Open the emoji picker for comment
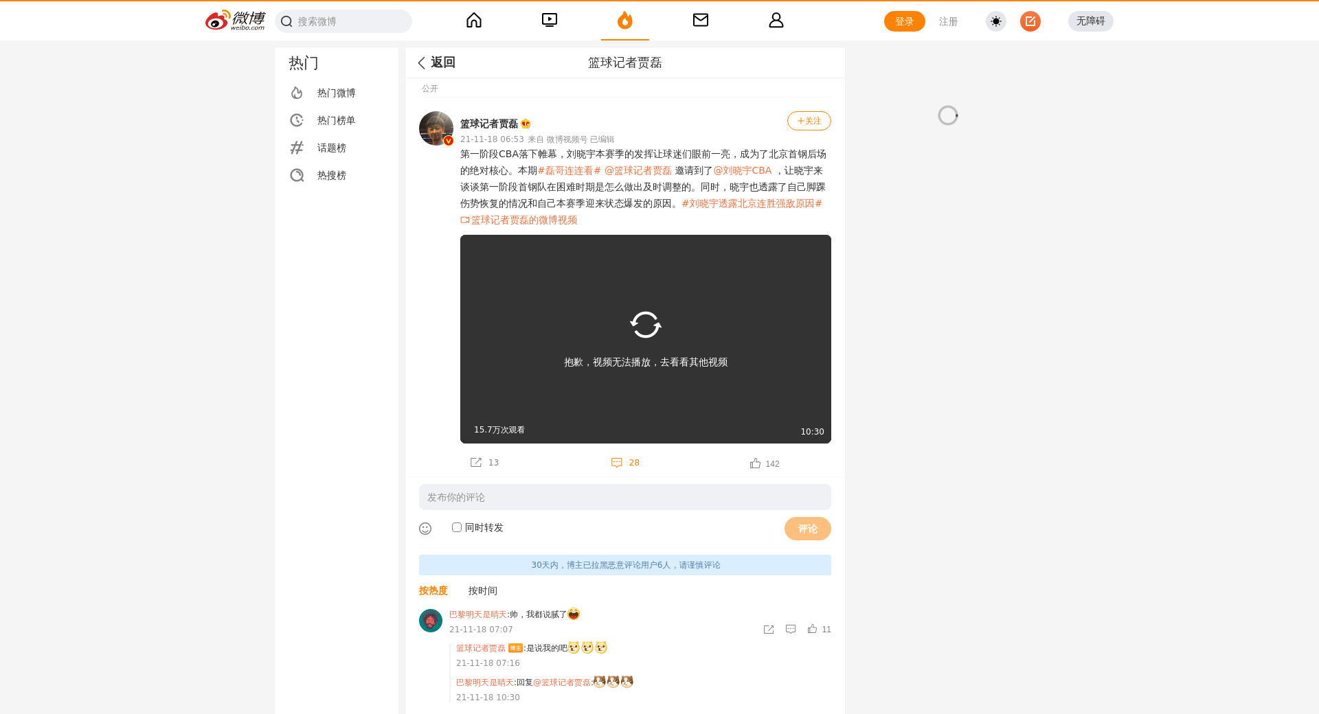1319x714 pixels. click(425, 529)
